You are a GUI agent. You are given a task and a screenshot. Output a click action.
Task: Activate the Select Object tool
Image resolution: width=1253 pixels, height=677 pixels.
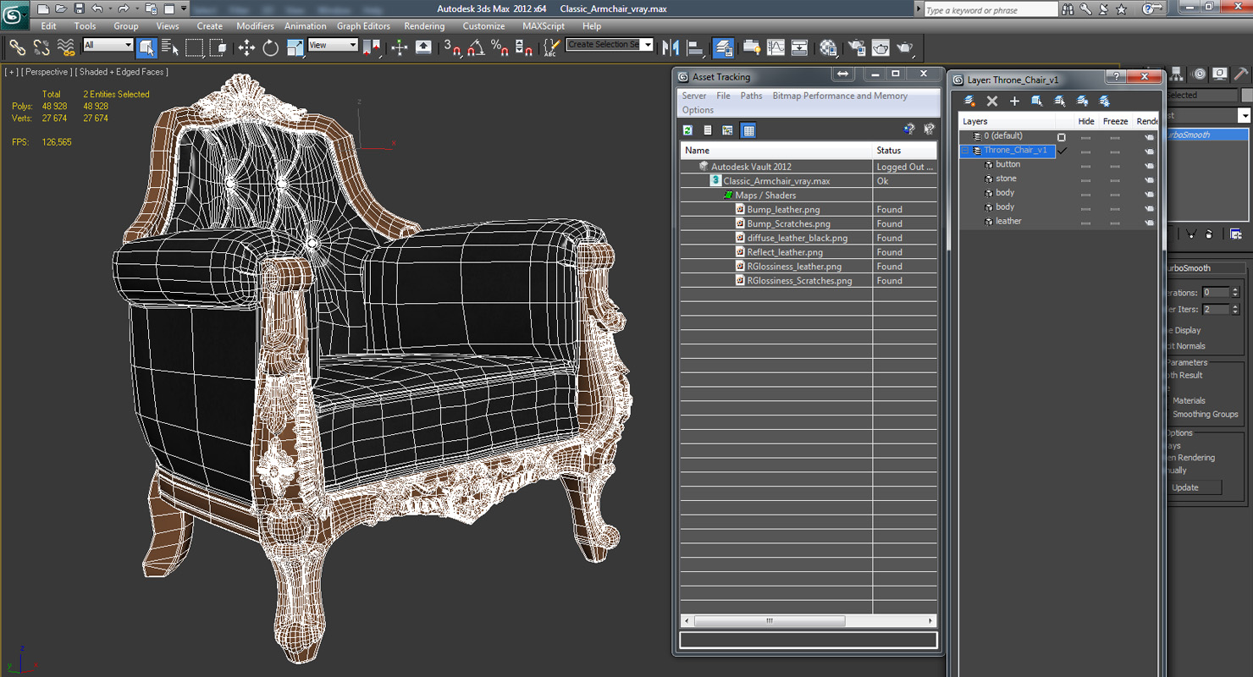[146, 47]
